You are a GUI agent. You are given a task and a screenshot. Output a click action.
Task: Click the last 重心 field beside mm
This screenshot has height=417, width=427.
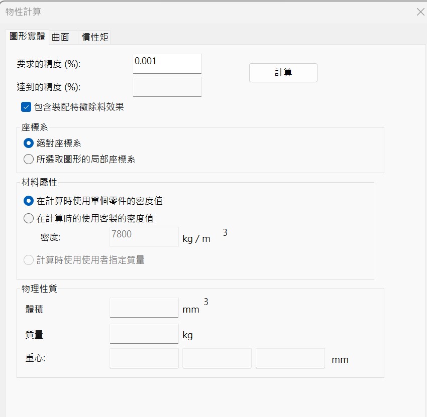click(290, 358)
